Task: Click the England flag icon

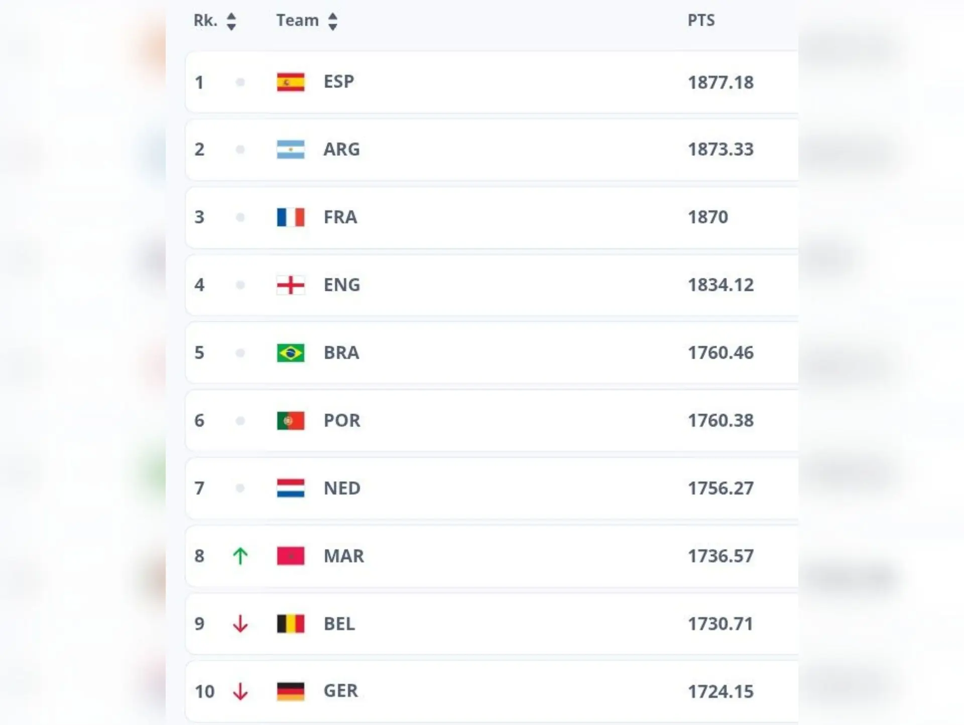Action: 290,285
